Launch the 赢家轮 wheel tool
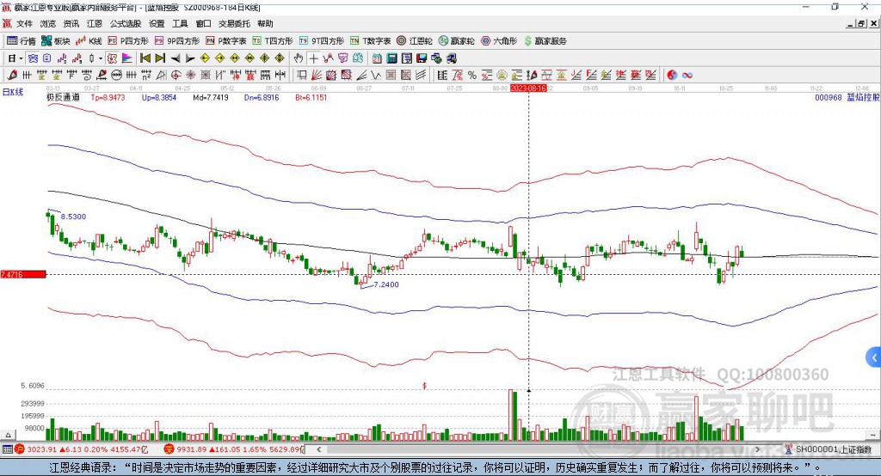Viewport: 881px width, 476px height. click(457, 41)
